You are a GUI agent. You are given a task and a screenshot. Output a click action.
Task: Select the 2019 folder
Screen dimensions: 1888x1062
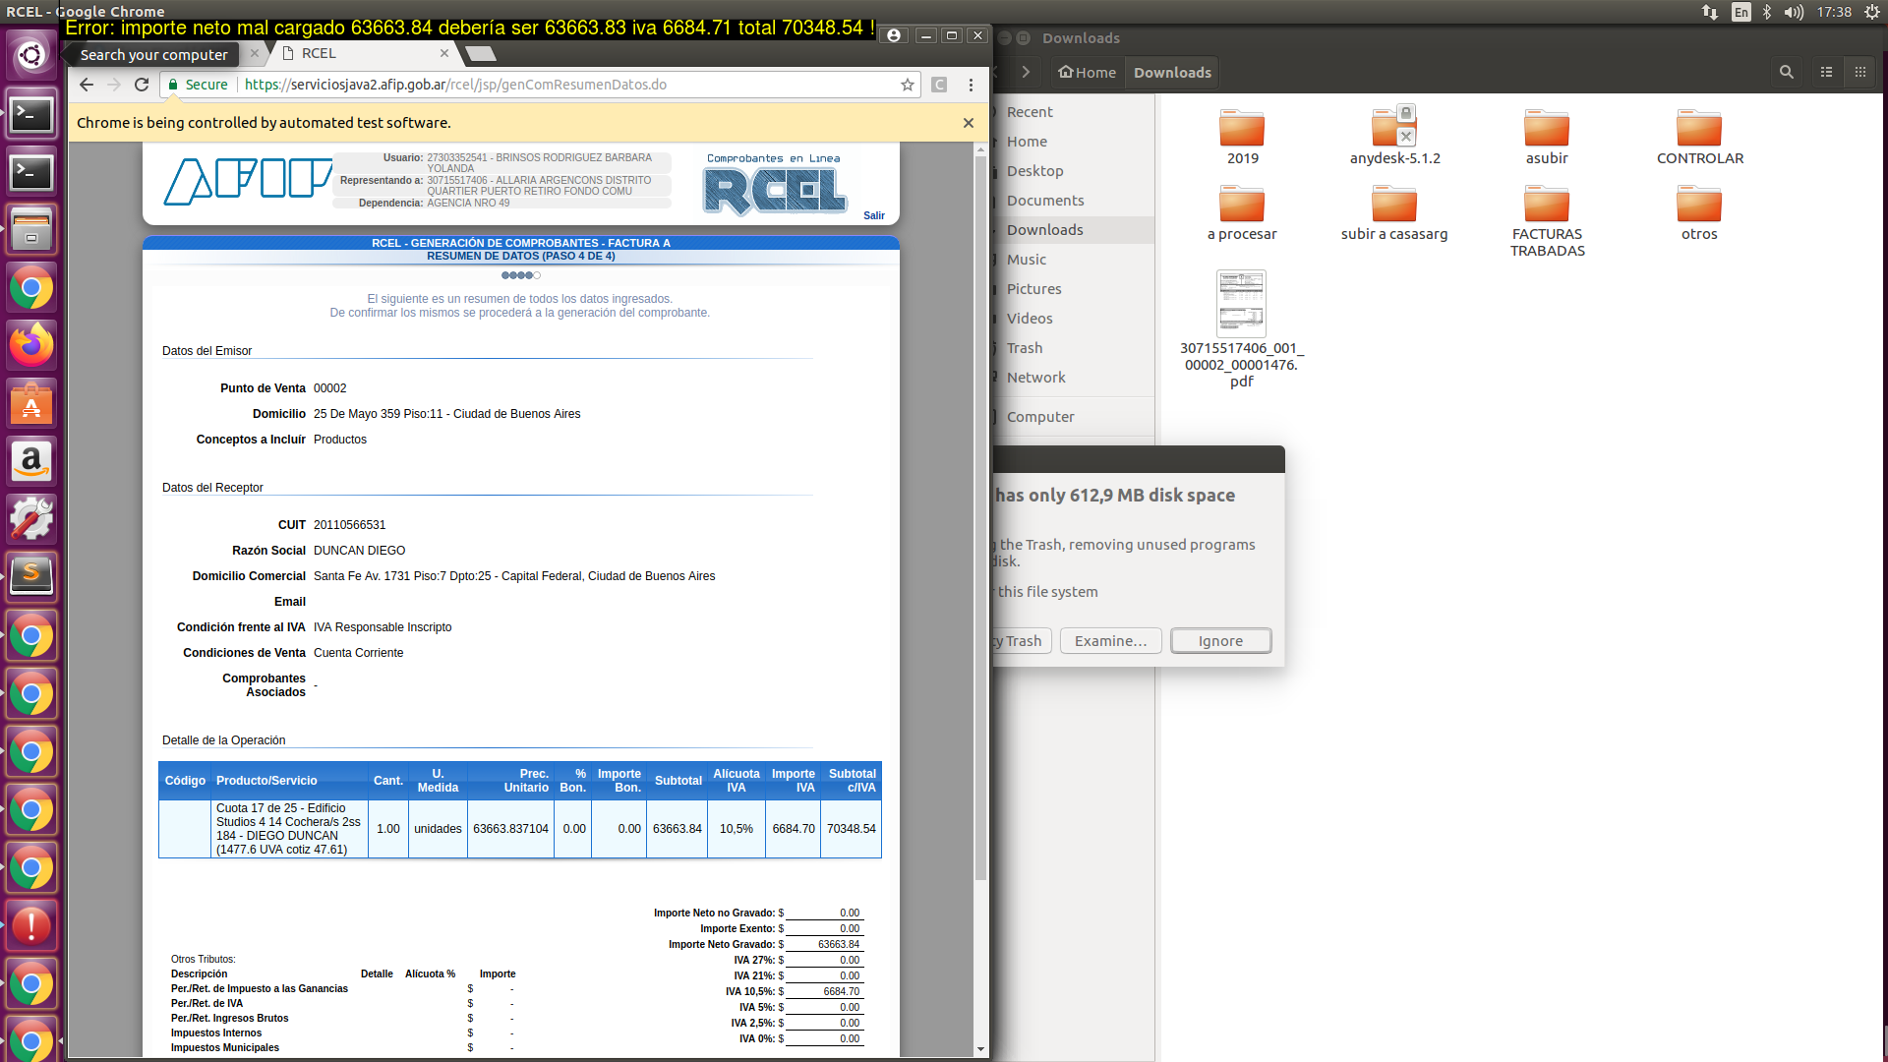point(1242,137)
